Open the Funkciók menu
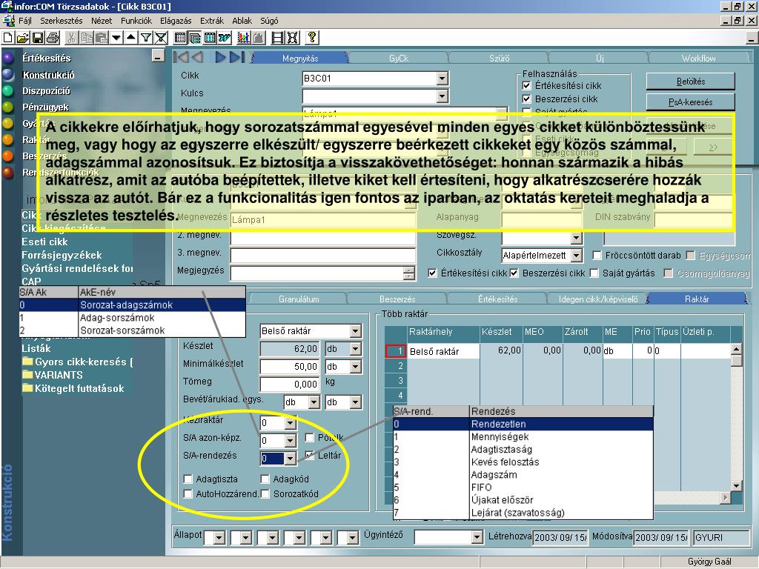Viewport: 759px width, 569px height. click(136, 21)
